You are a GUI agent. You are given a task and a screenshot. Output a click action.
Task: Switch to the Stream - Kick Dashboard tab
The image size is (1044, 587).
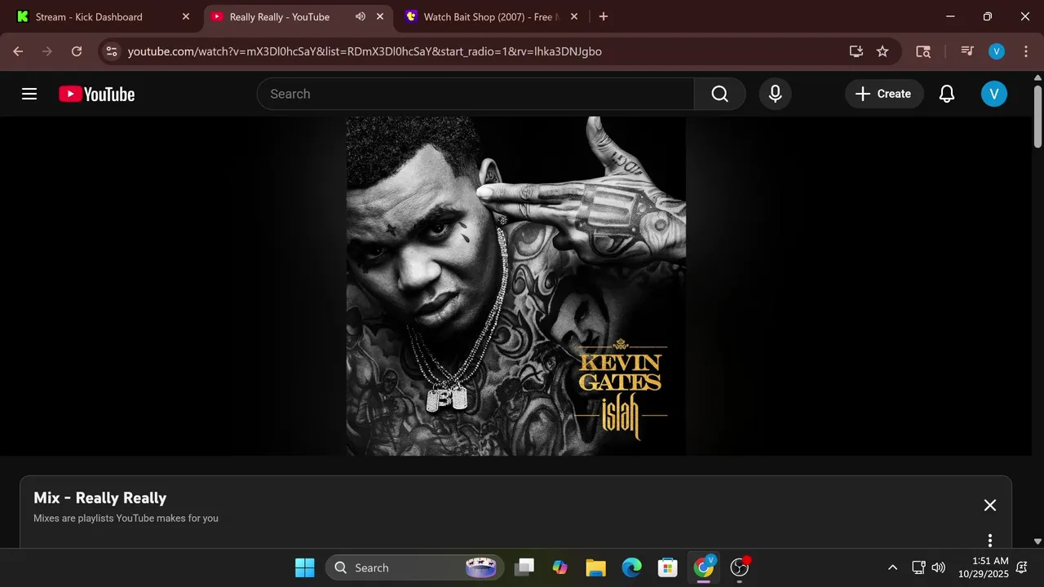[102, 16]
